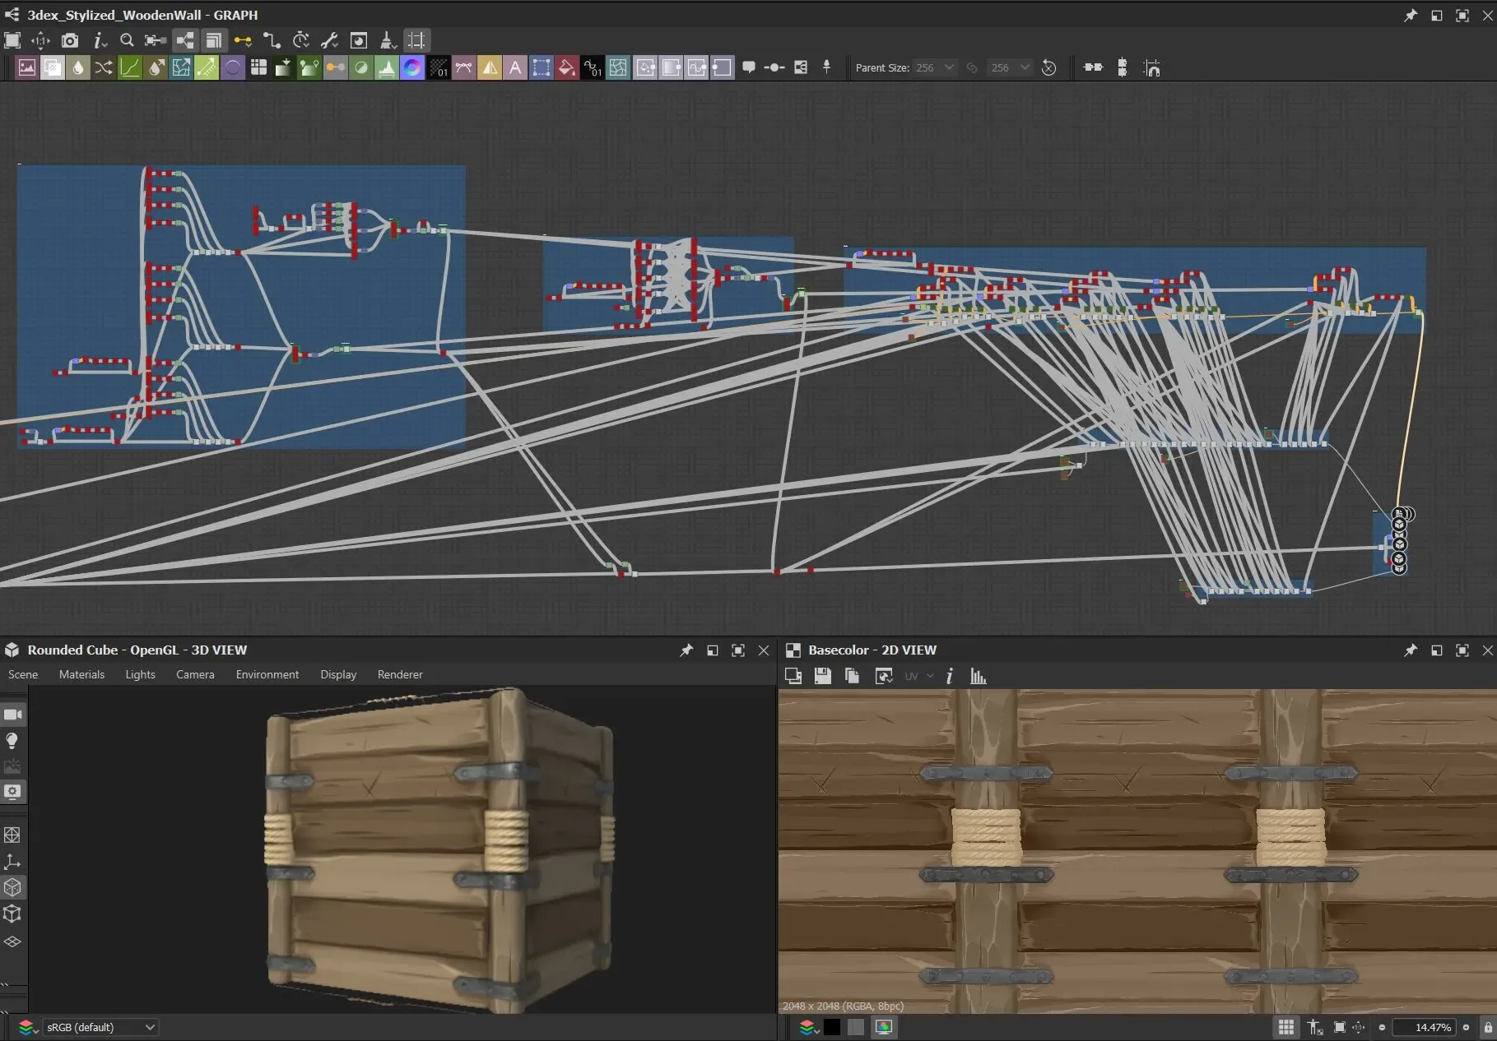Image resolution: width=1497 pixels, height=1041 pixels.
Task: Click the snap to grid magnet icon
Action: pos(1151,67)
